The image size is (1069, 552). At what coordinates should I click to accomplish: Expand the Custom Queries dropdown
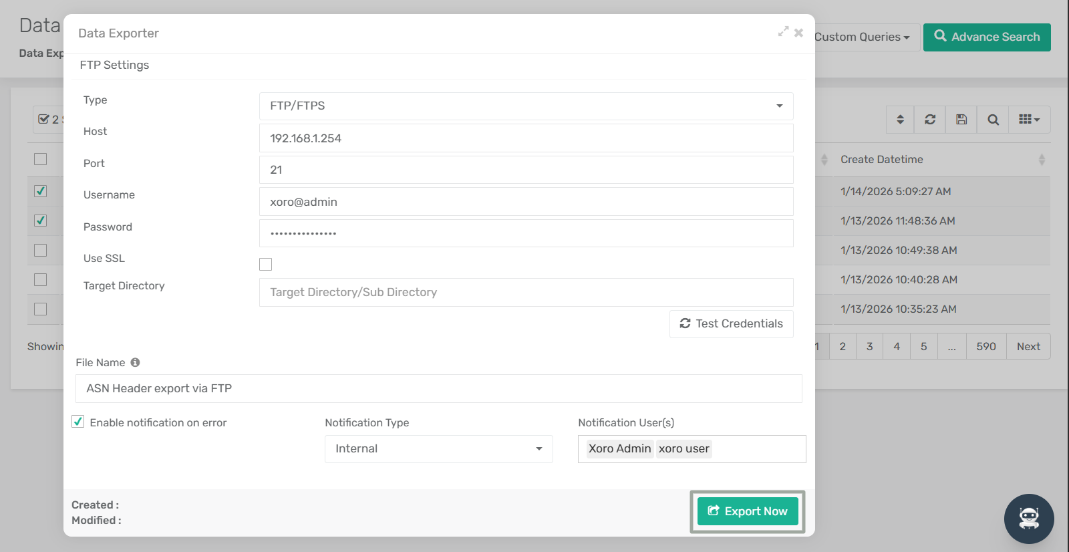point(862,37)
